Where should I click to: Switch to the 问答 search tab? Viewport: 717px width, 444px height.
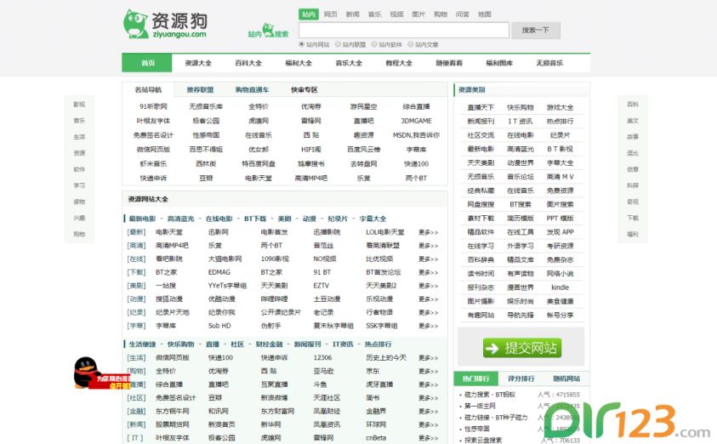coord(463,14)
